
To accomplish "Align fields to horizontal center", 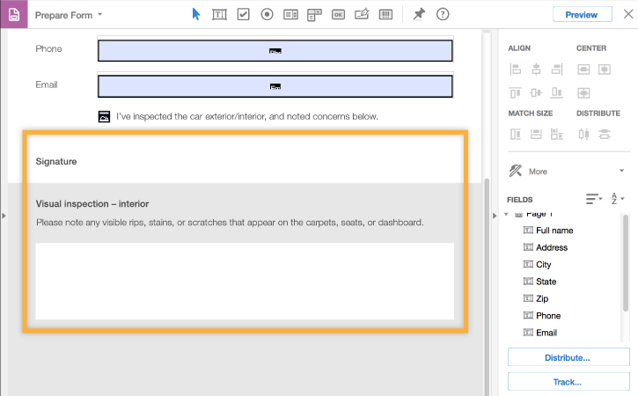I will [x=536, y=70].
